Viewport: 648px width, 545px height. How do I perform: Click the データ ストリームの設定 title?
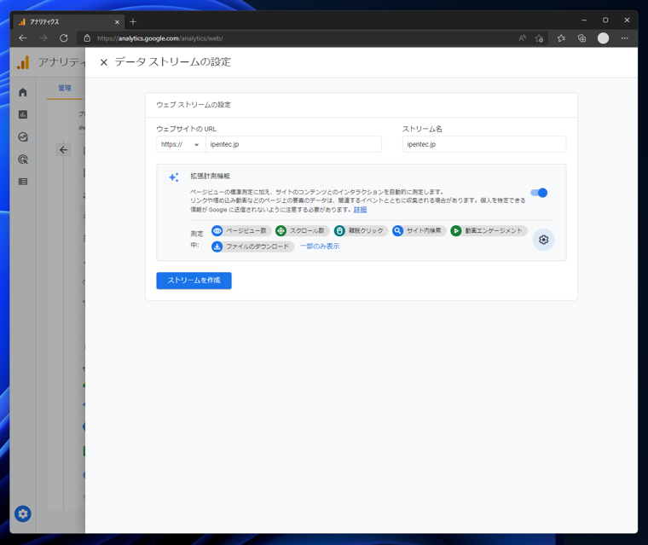[x=173, y=62]
